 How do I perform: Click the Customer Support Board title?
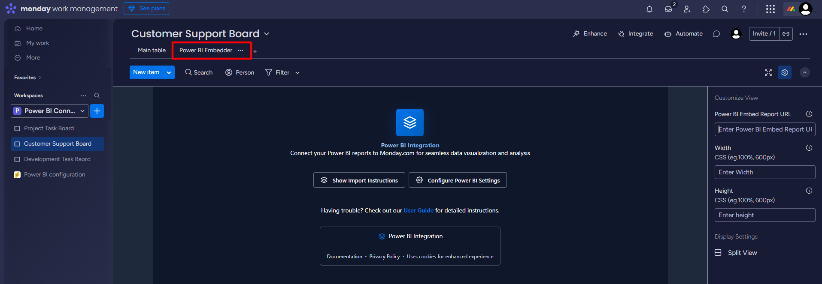(x=195, y=34)
